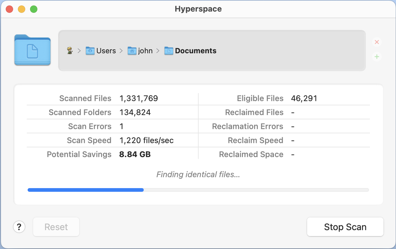
Task: Click the disabled Reset button
Action: [56, 227]
